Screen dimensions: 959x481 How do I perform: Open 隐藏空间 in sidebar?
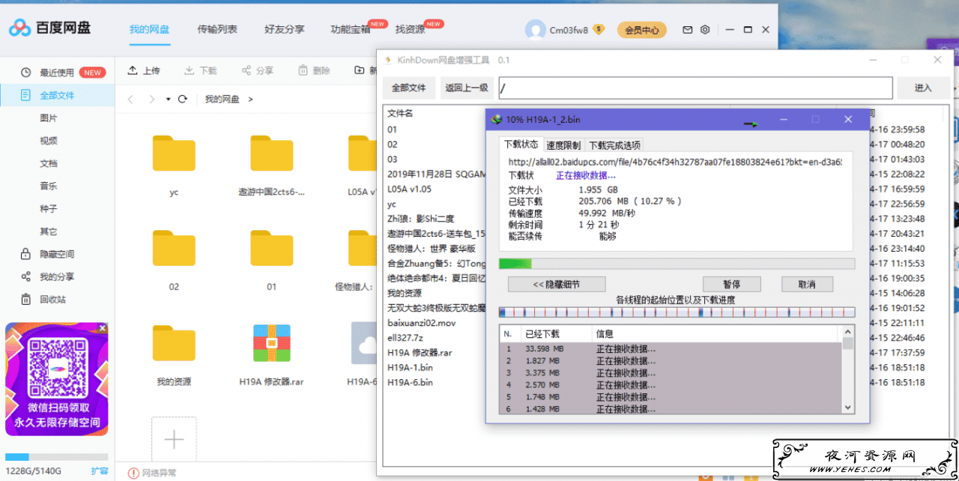(x=48, y=254)
